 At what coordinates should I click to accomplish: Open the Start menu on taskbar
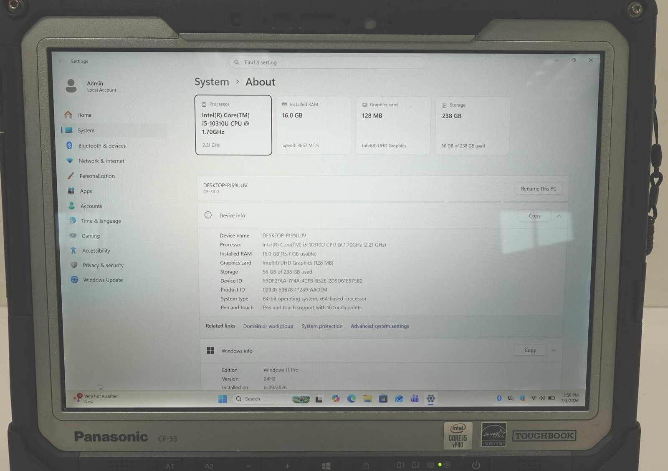click(x=223, y=399)
